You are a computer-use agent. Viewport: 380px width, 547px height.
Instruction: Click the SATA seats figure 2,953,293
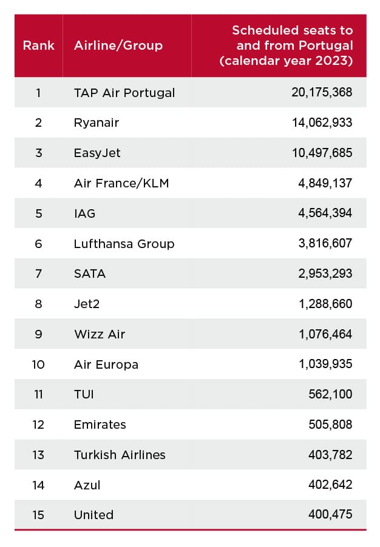pyautogui.click(x=325, y=273)
